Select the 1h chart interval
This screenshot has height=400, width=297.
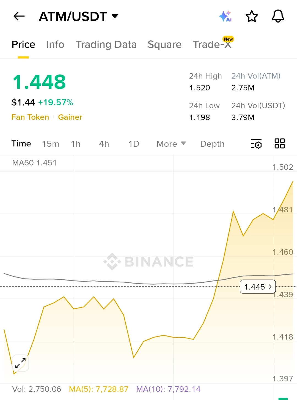coord(76,144)
